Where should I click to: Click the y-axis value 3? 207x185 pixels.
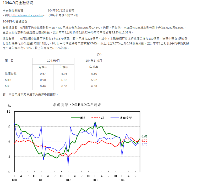[x=9, y=157]
